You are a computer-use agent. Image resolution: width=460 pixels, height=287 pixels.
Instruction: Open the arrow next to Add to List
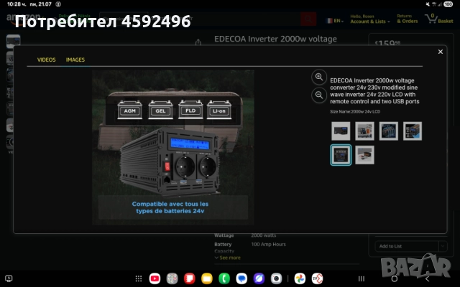click(x=443, y=246)
